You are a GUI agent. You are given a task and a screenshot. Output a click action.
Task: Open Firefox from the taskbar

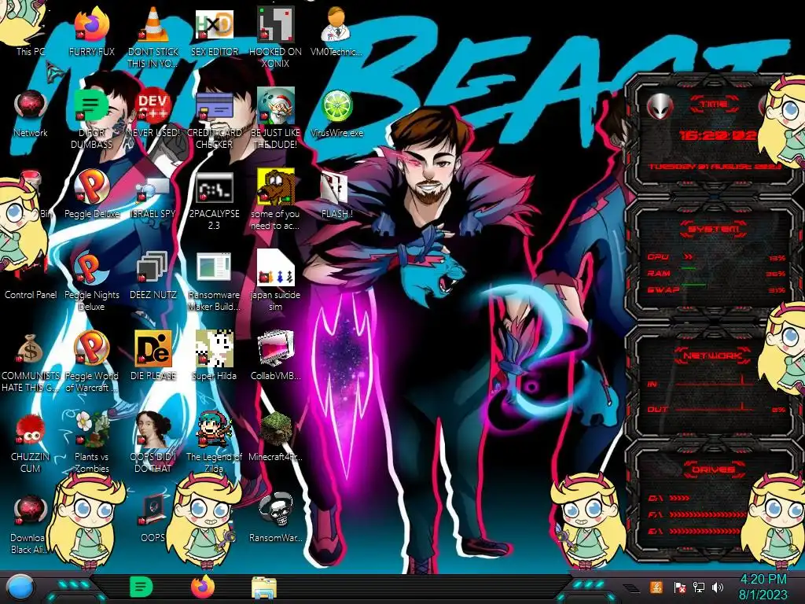coord(202,587)
